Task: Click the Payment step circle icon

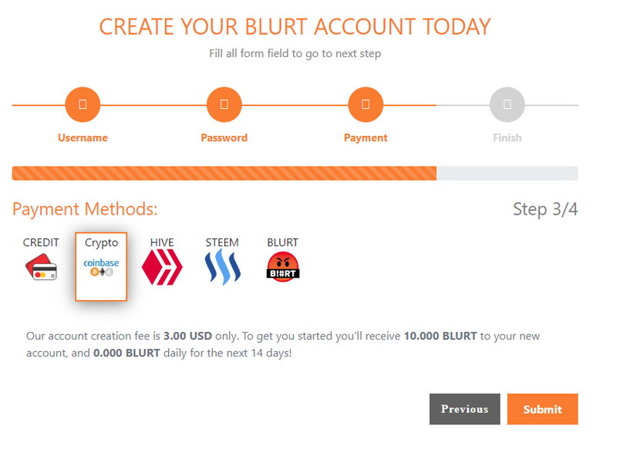Action: pyautogui.click(x=366, y=104)
